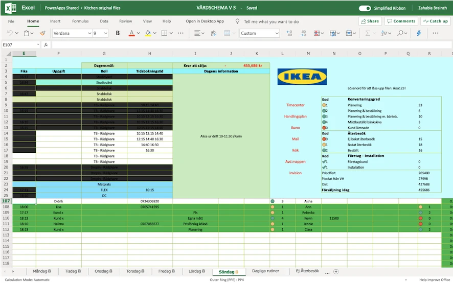The image size is (453, 283).
Task: Click the Name Box showing E107
Action: [18, 45]
